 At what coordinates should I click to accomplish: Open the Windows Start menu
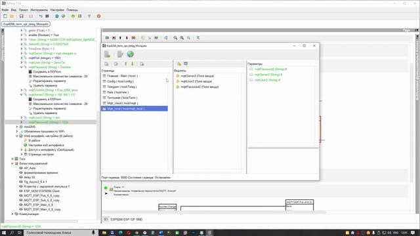[x=4, y=233]
